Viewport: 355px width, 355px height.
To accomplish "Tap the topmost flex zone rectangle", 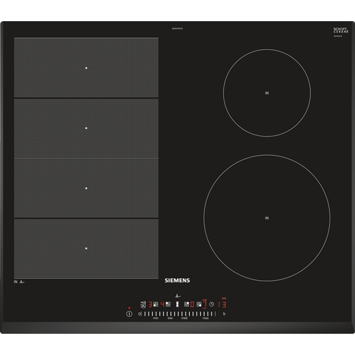I will (x=86, y=68).
